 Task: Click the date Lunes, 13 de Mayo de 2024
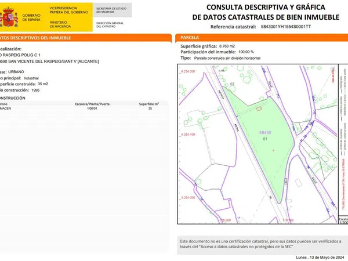pyautogui.click(x=319, y=257)
